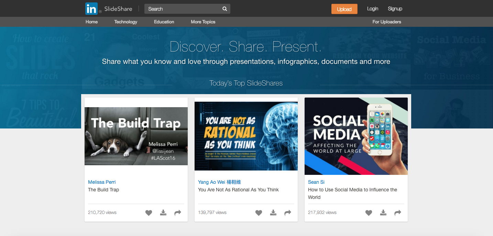
Task: Share the You Are Not As Rational card
Action: pos(288,213)
